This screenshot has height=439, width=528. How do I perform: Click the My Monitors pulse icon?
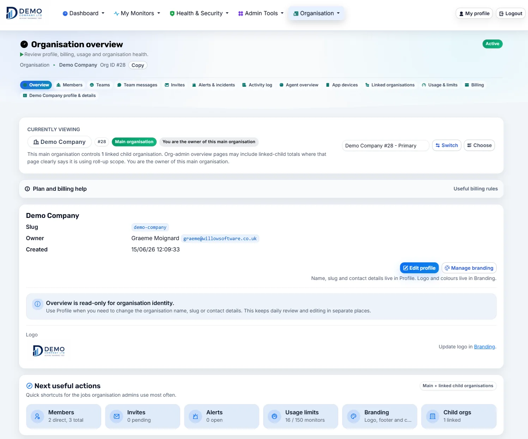tap(116, 13)
